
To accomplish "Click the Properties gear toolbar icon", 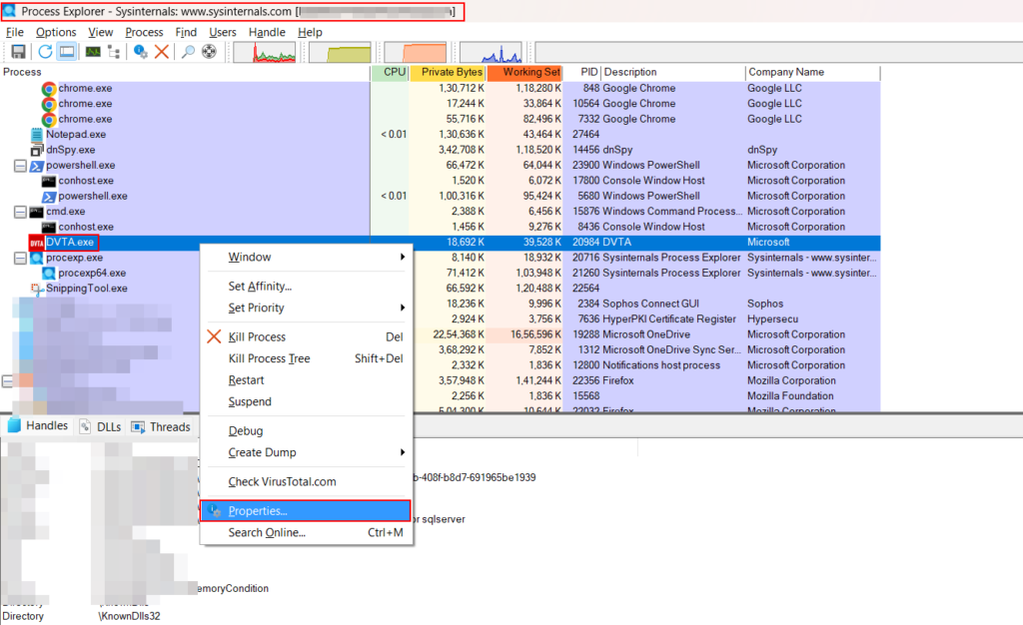I will click(141, 52).
